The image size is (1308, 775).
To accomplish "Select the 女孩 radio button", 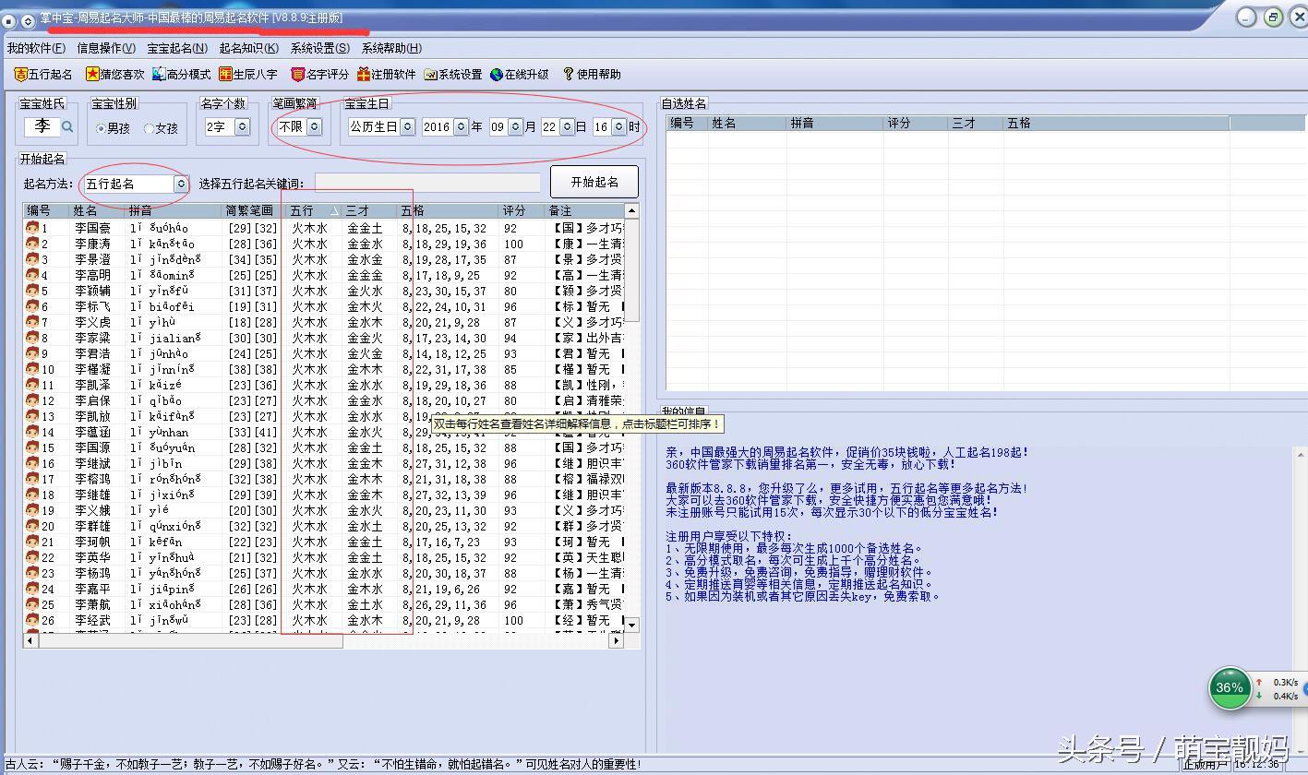I will click(x=149, y=128).
